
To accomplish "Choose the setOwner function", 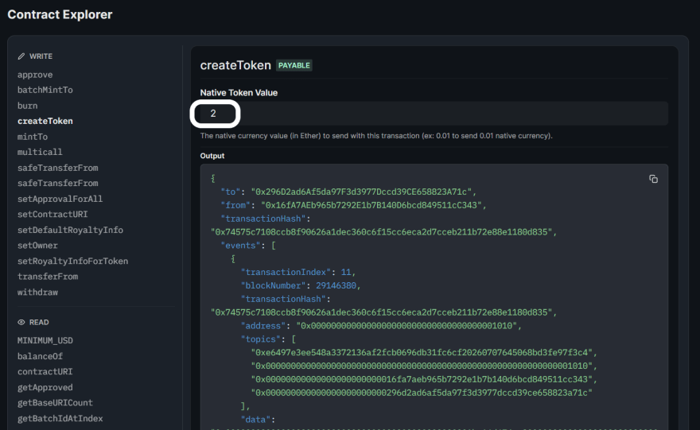I will pos(37,246).
